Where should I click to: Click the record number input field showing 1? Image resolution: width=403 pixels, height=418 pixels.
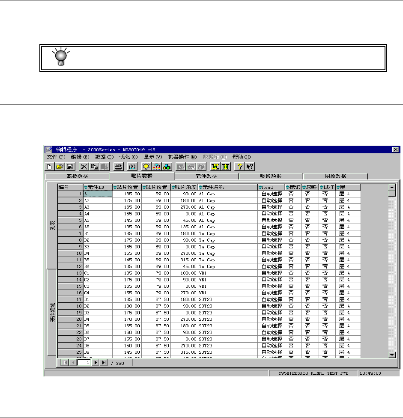point(84,363)
